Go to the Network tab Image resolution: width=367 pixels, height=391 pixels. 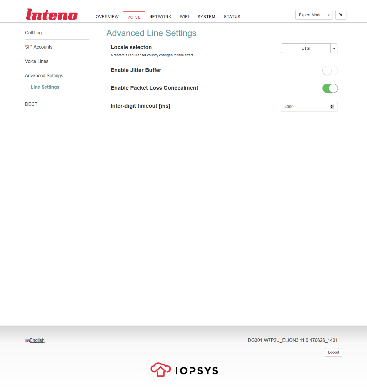pos(160,17)
